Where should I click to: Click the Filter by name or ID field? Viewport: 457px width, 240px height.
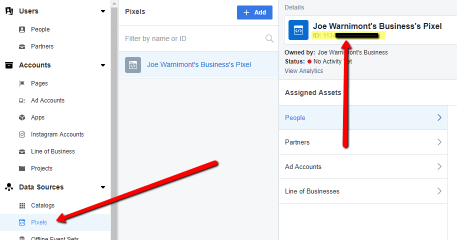coord(198,38)
